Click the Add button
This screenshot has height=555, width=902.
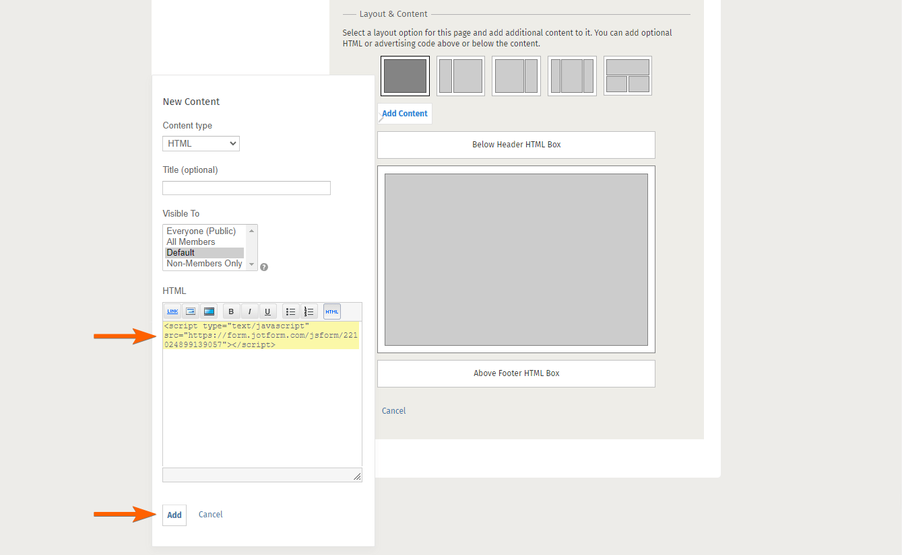[x=174, y=515]
